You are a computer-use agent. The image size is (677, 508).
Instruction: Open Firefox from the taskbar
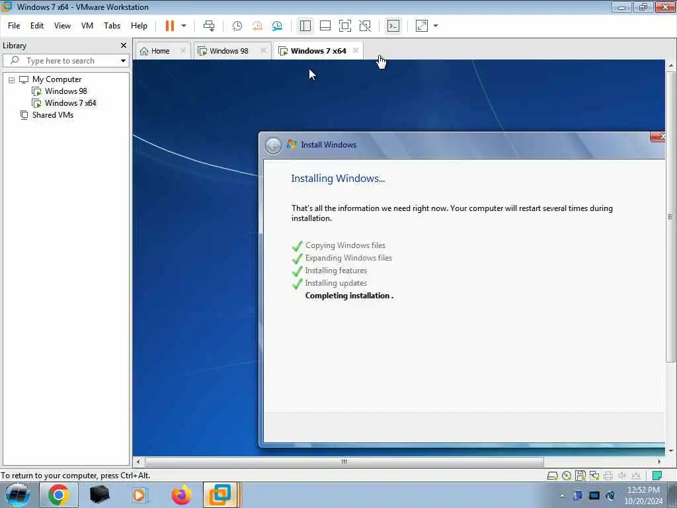(x=181, y=495)
